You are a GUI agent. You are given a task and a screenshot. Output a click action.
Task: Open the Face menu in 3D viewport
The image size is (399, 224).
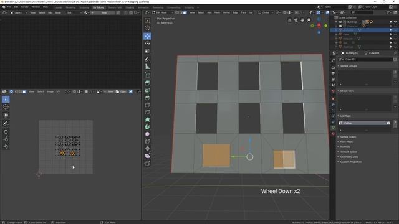(244, 12)
